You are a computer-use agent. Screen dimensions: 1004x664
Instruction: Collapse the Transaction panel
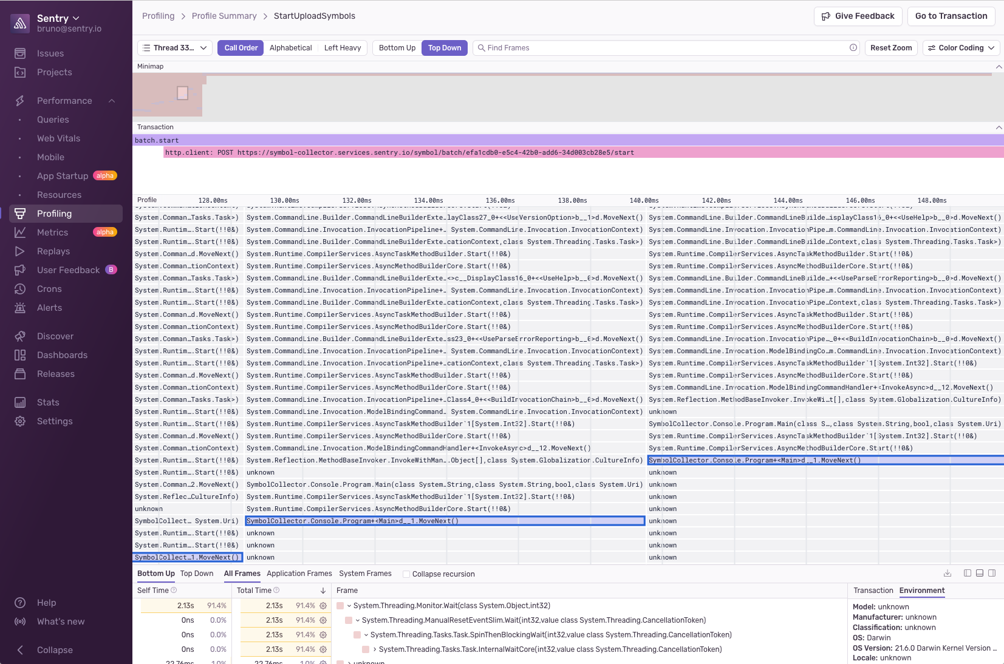[x=999, y=127]
